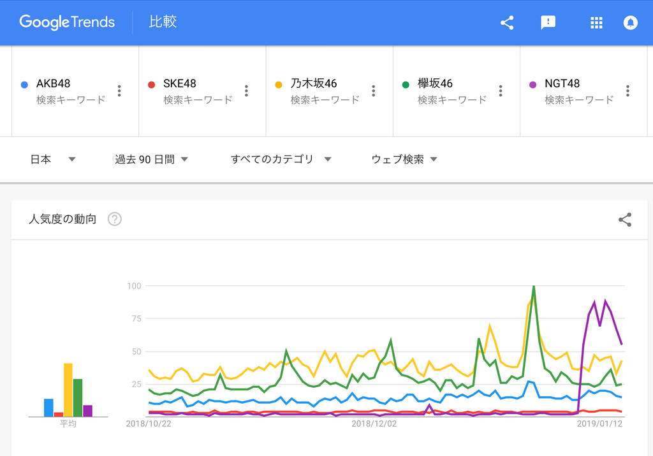Click the 2018/10/22 axis date label

(x=148, y=424)
